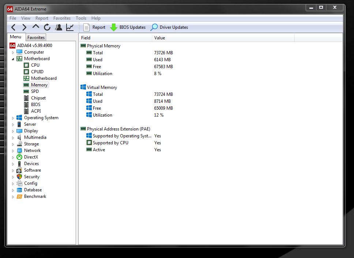Expand the Server tree node
The width and height of the screenshot is (354, 258).
click(x=13, y=125)
